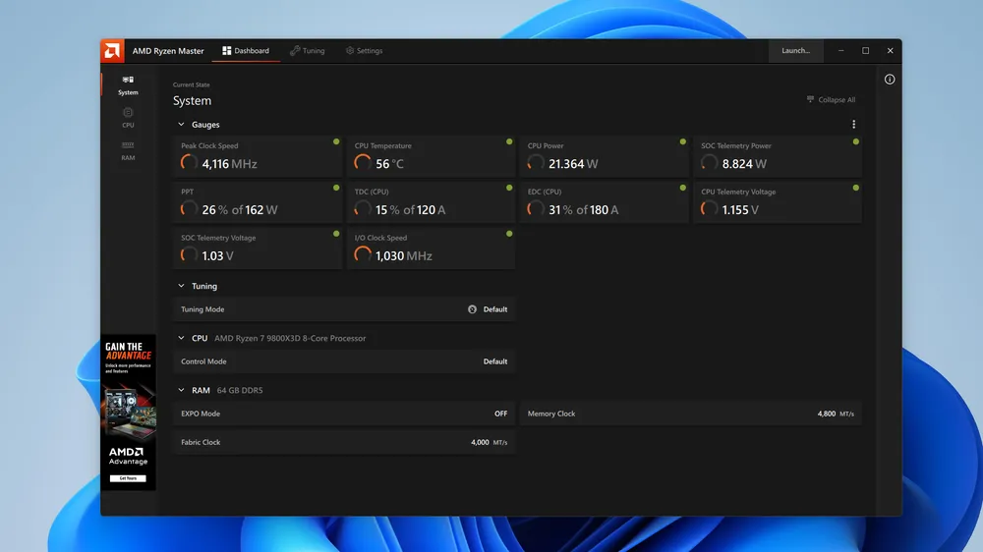This screenshot has height=552, width=983.
Task: Toggle green indicator on TDC (CPU) card
Action: tap(509, 188)
